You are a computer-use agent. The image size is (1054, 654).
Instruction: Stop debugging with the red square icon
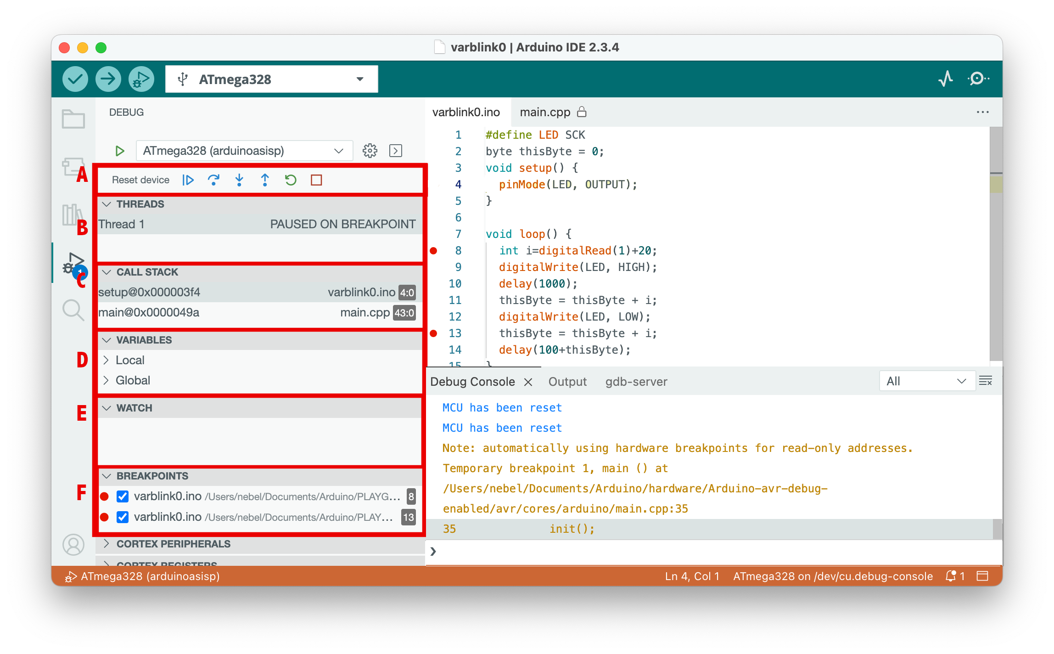pyautogui.click(x=316, y=180)
